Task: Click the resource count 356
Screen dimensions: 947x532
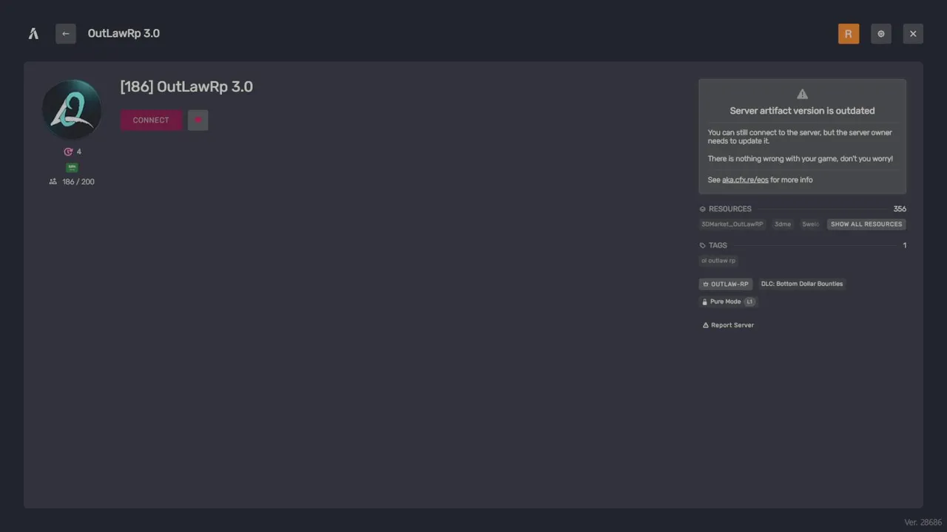Action: pos(900,209)
